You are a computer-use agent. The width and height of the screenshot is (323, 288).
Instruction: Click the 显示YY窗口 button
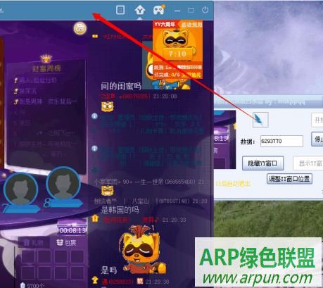pyautogui.click(x=308, y=163)
